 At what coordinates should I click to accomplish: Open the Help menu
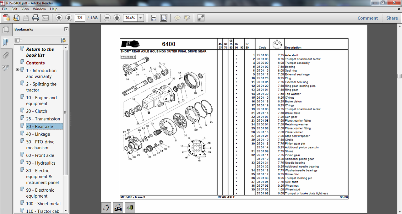54,9
